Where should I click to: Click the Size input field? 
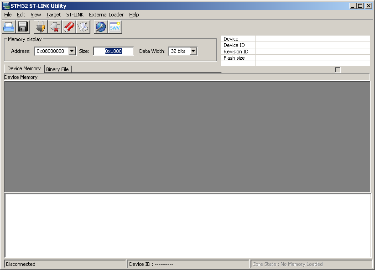(114, 51)
